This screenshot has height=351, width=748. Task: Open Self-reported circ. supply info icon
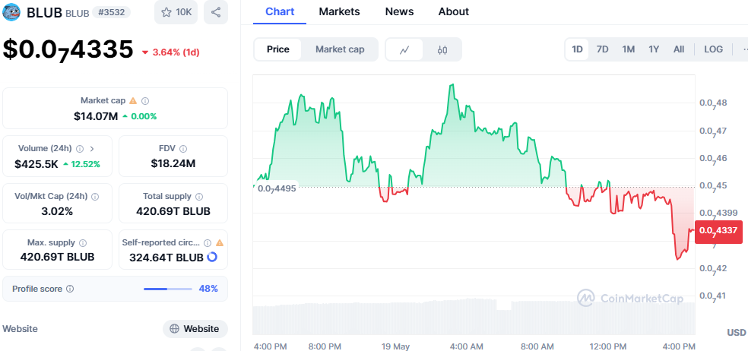coord(208,243)
